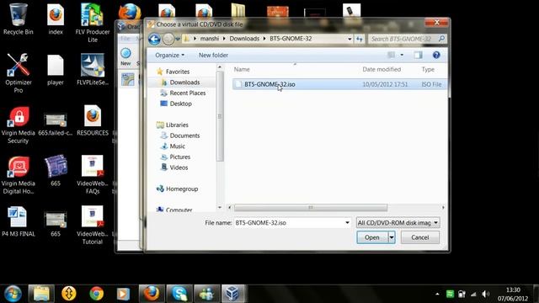Open FLVPLiteSe... installer icon on desktop
Viewport: 539px width, 303px height.
click(93, 70)
